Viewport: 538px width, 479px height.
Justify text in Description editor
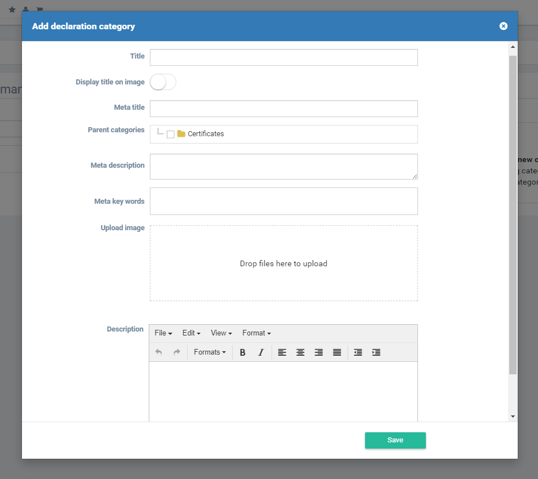point(337,352)
